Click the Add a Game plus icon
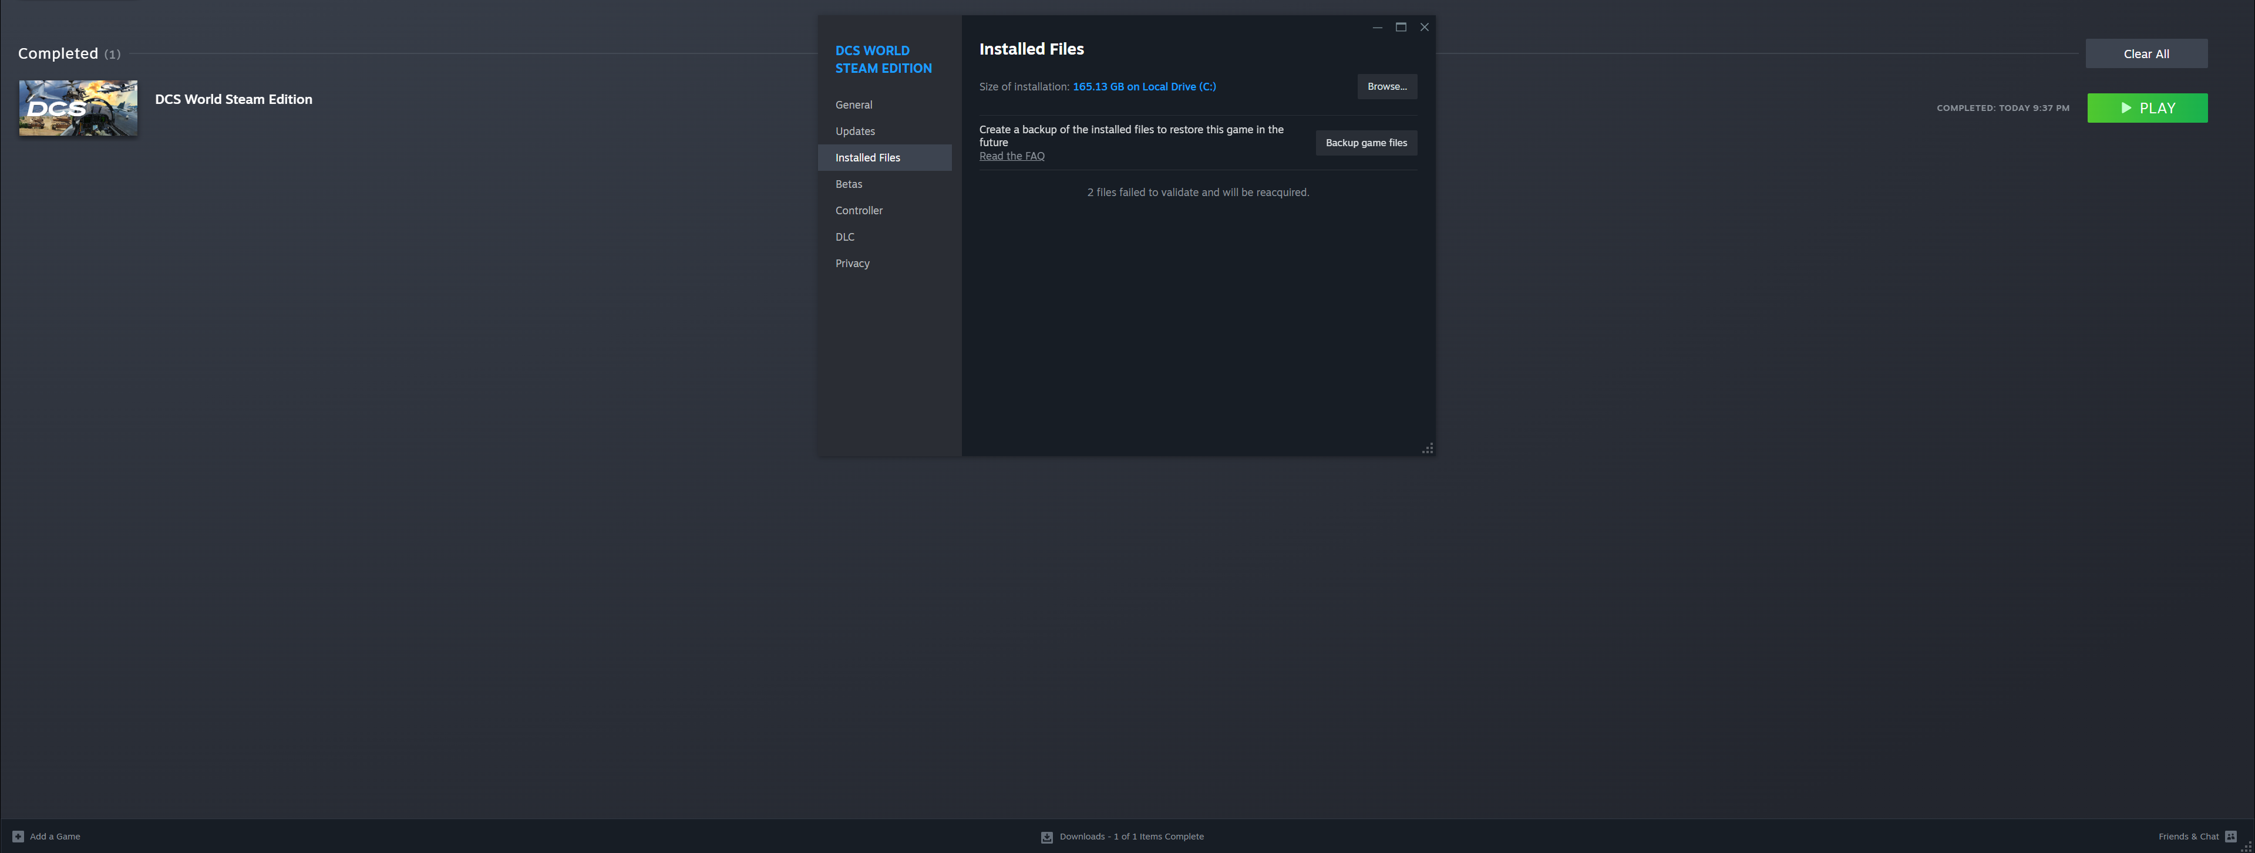Screen dimensions: 2255x853 point(18,837)
